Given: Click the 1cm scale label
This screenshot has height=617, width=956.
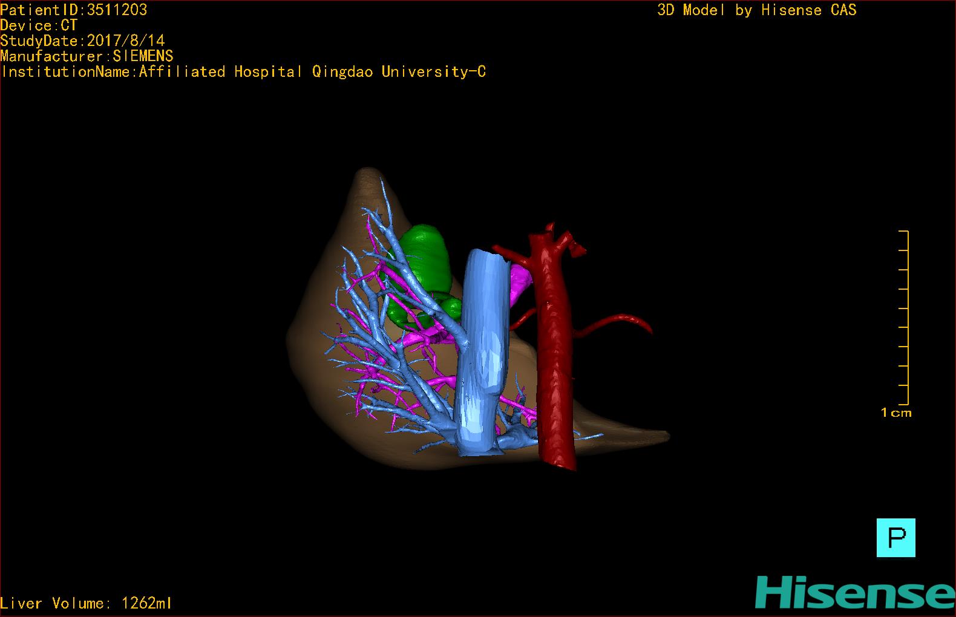Looking at the screenshot, I should [896, 413].
